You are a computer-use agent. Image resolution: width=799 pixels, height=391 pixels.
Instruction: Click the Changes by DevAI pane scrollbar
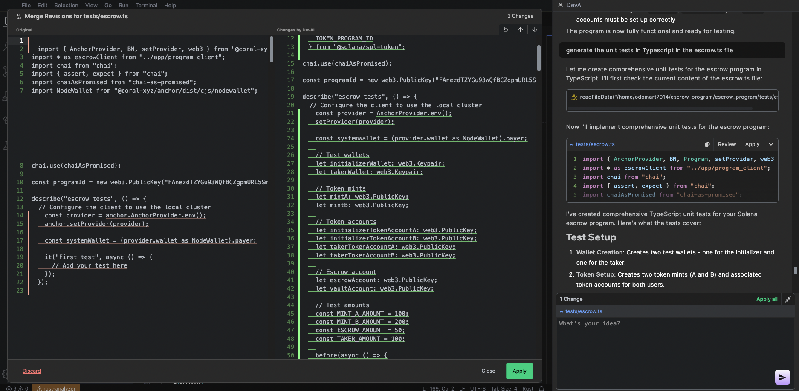pyautogui.click(x=538, y=58)
